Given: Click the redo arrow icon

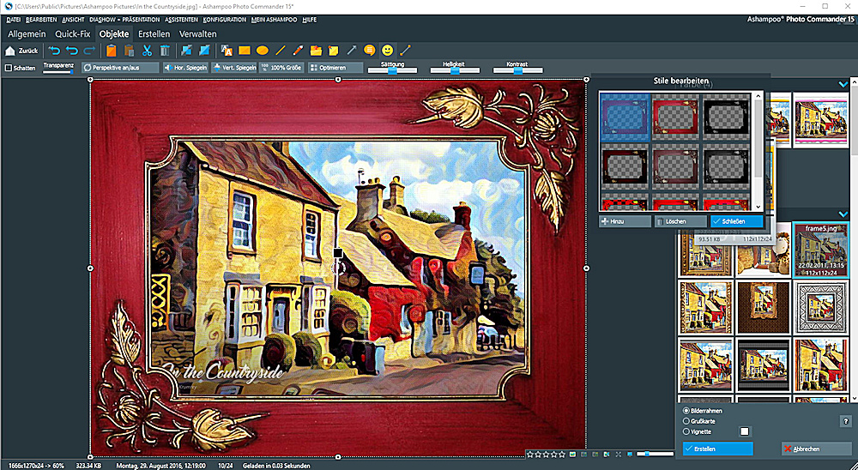Looking at the screenshot, I should (x=89, y=51).
